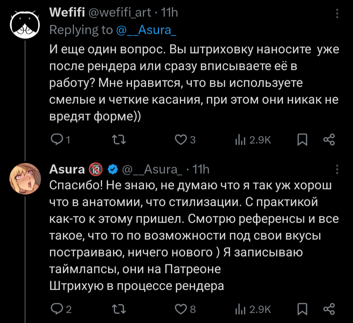Open Asura's profile avatar

click(25, 179)
